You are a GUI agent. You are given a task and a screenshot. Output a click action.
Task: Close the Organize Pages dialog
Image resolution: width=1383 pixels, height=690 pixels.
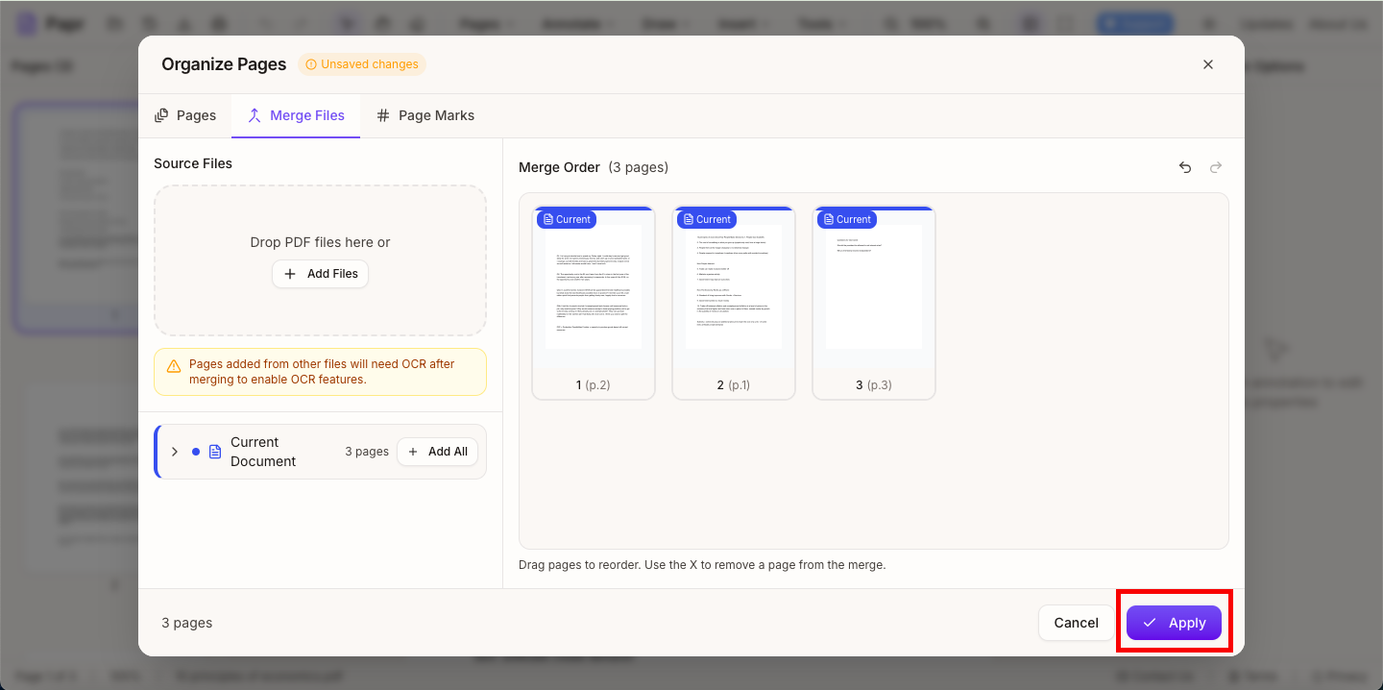(x=1208, y=64)
